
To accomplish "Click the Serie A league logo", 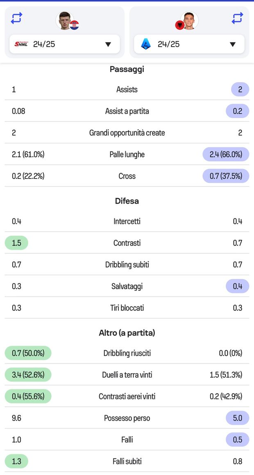I will 146,44.
